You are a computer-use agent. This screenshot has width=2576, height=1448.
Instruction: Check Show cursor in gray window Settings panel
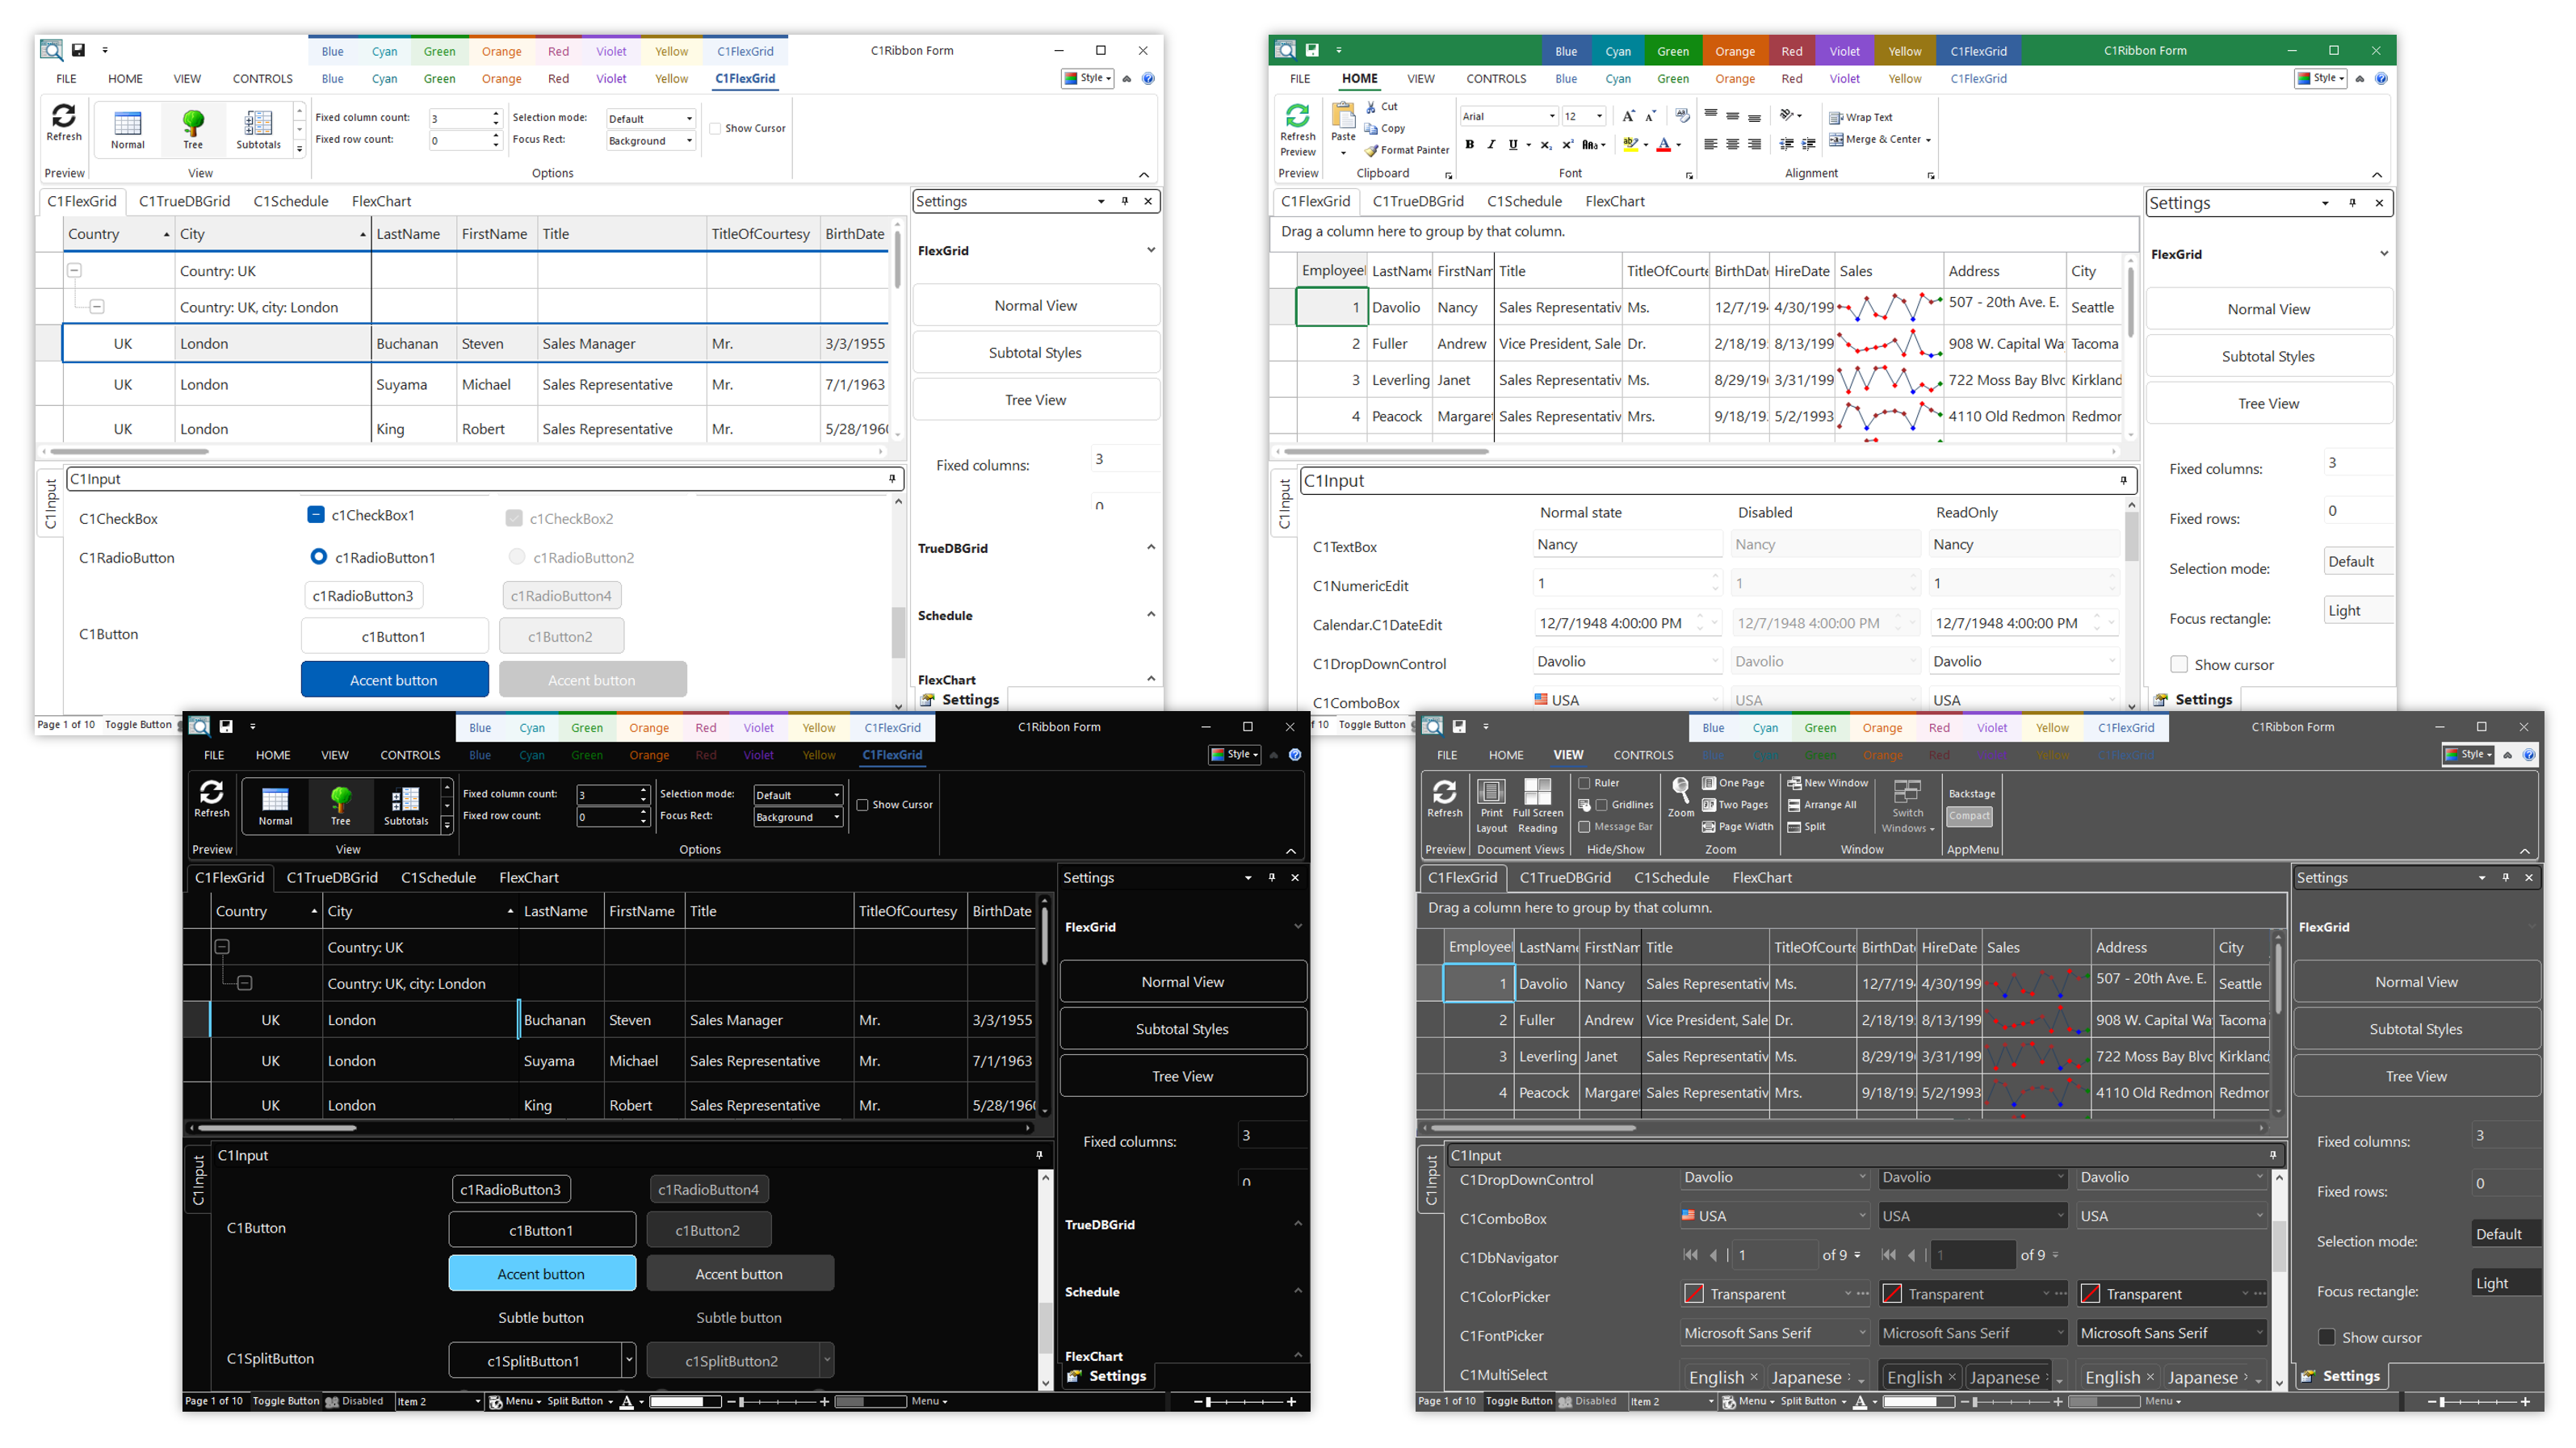pos(2327,1337)
